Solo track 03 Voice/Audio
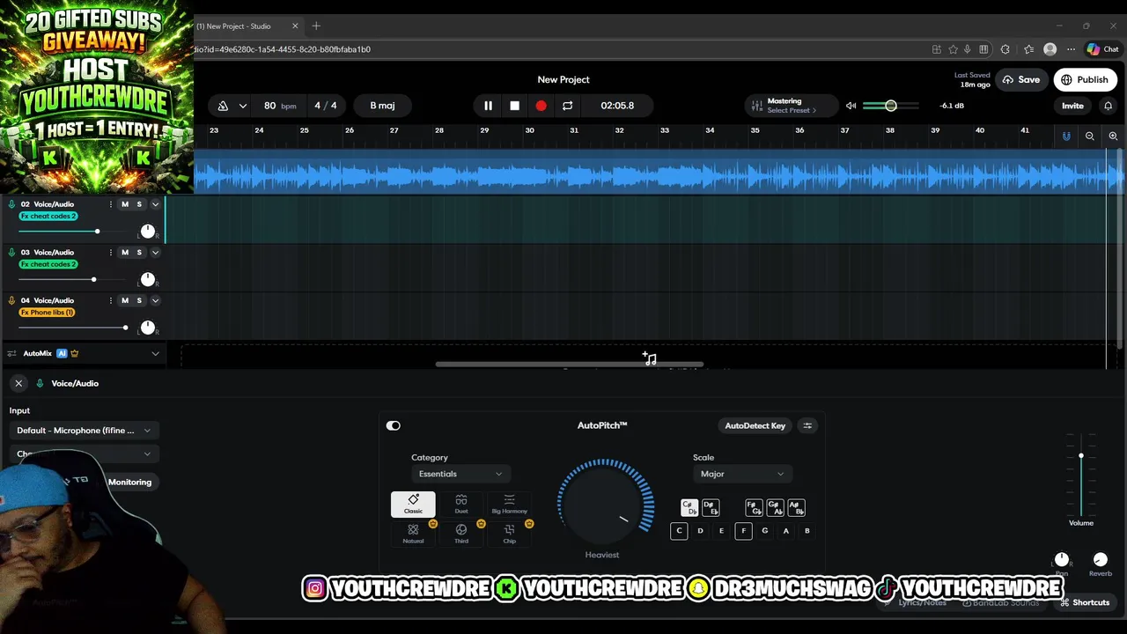Image resolution: width=1127 pixels, height=634 pixels. point(138,253)
